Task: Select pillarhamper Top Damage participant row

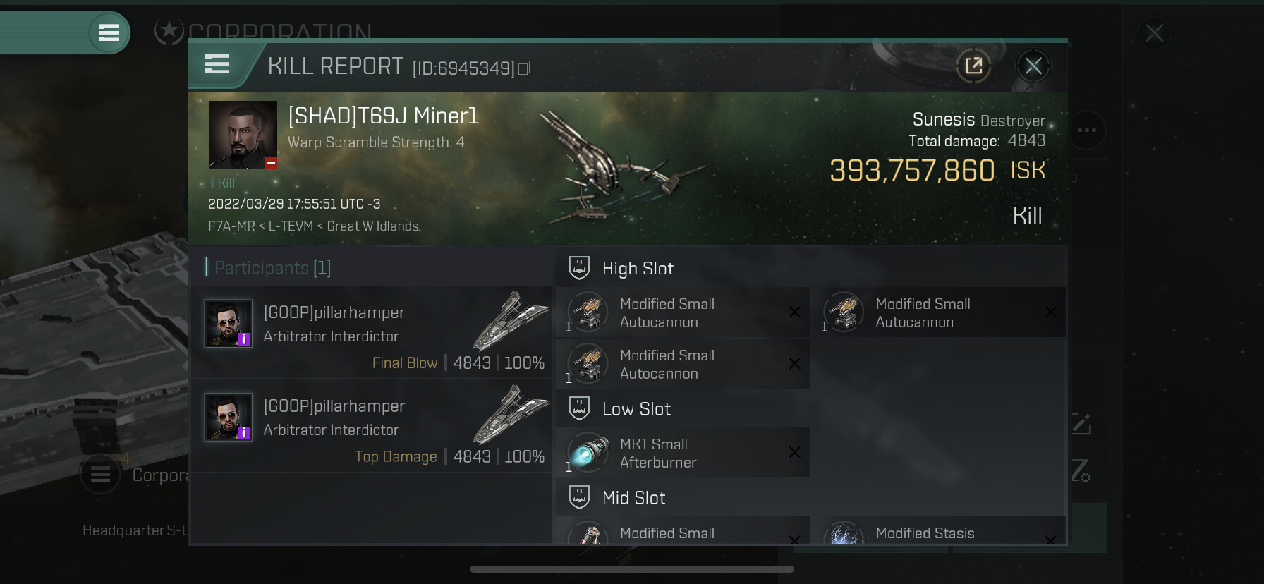Action: click(x=372, y=426)
